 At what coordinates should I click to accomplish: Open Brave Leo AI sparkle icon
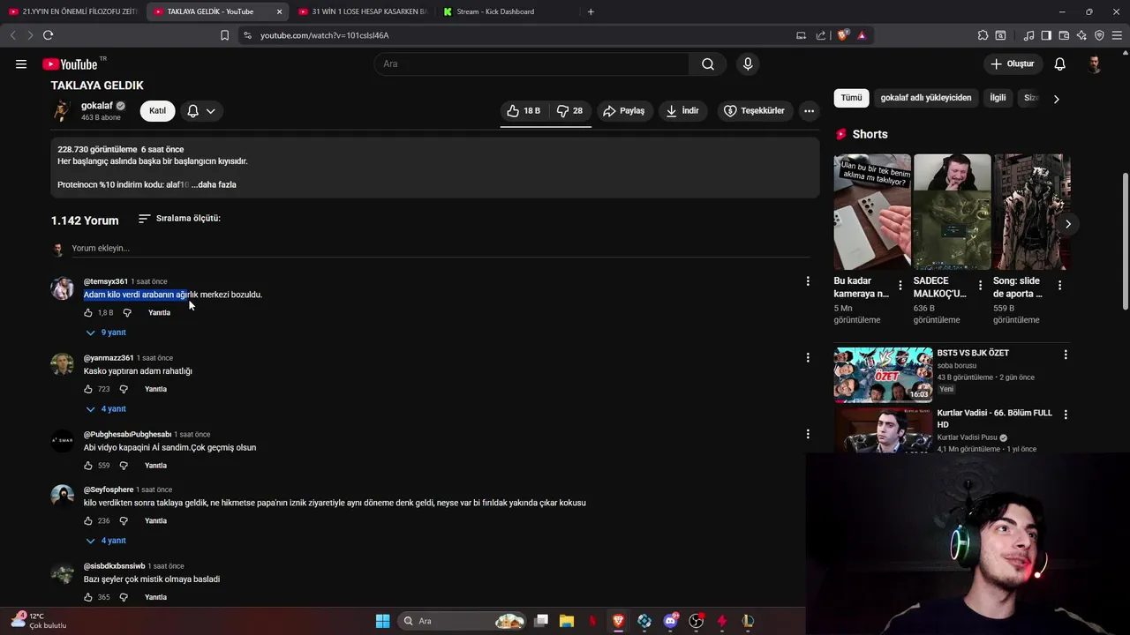pos(1081,35)
